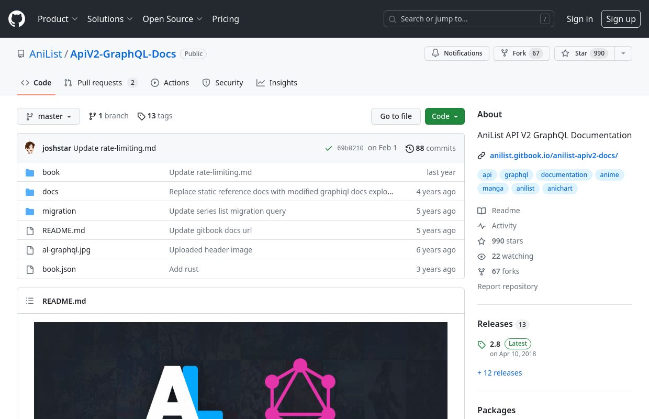Open the al-graphql.jpg file name
The width and height of the screenshot is (649, 419).
(66, 250)
